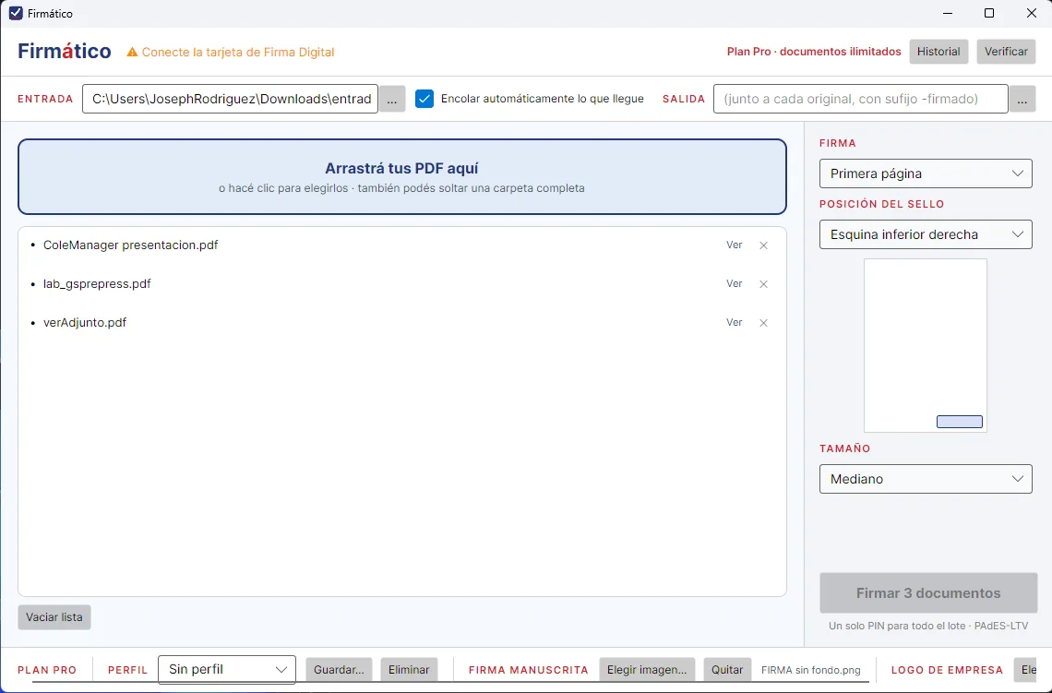This screenshot has height=693, width=1052.
Task: Browse for the Entrada folder
Action: coord(392,100)
